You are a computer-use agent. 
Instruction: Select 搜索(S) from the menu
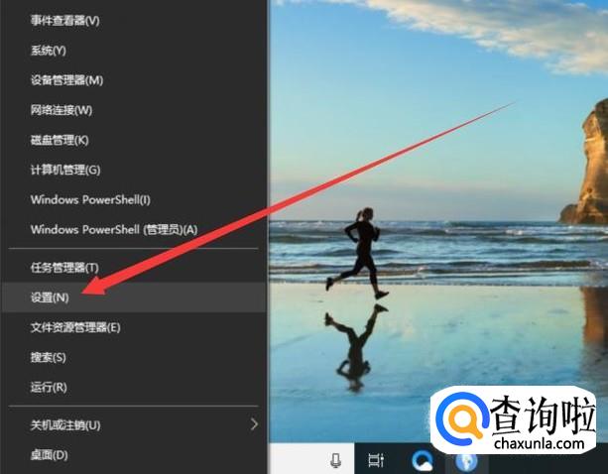tap(134, 357)
